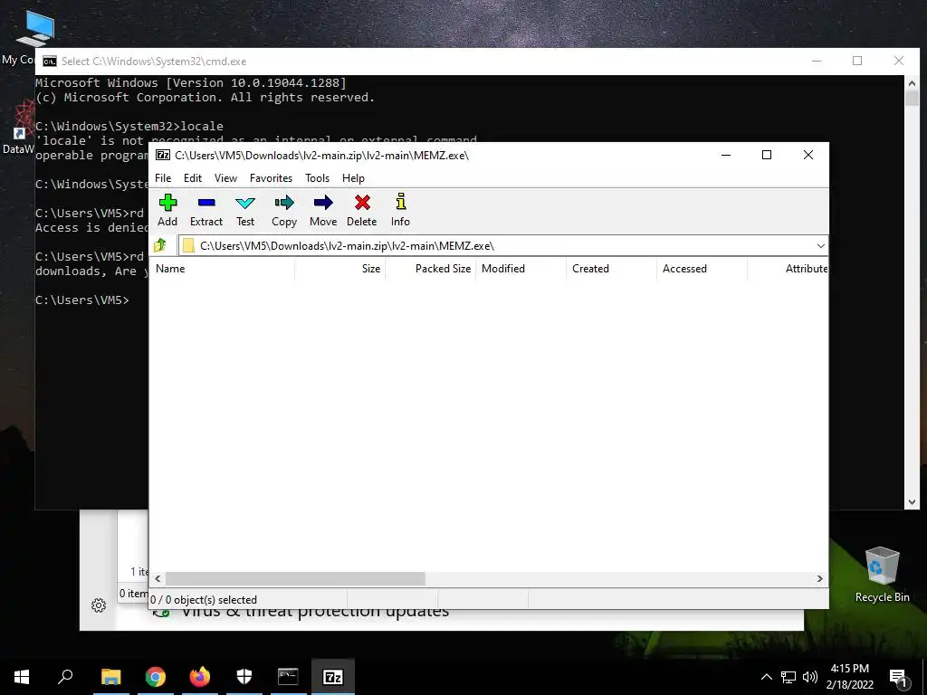Click the cmd.exe title bar icon
Image resolution: width=927 pixels, height=695 pixels.
tap(50, 62)
